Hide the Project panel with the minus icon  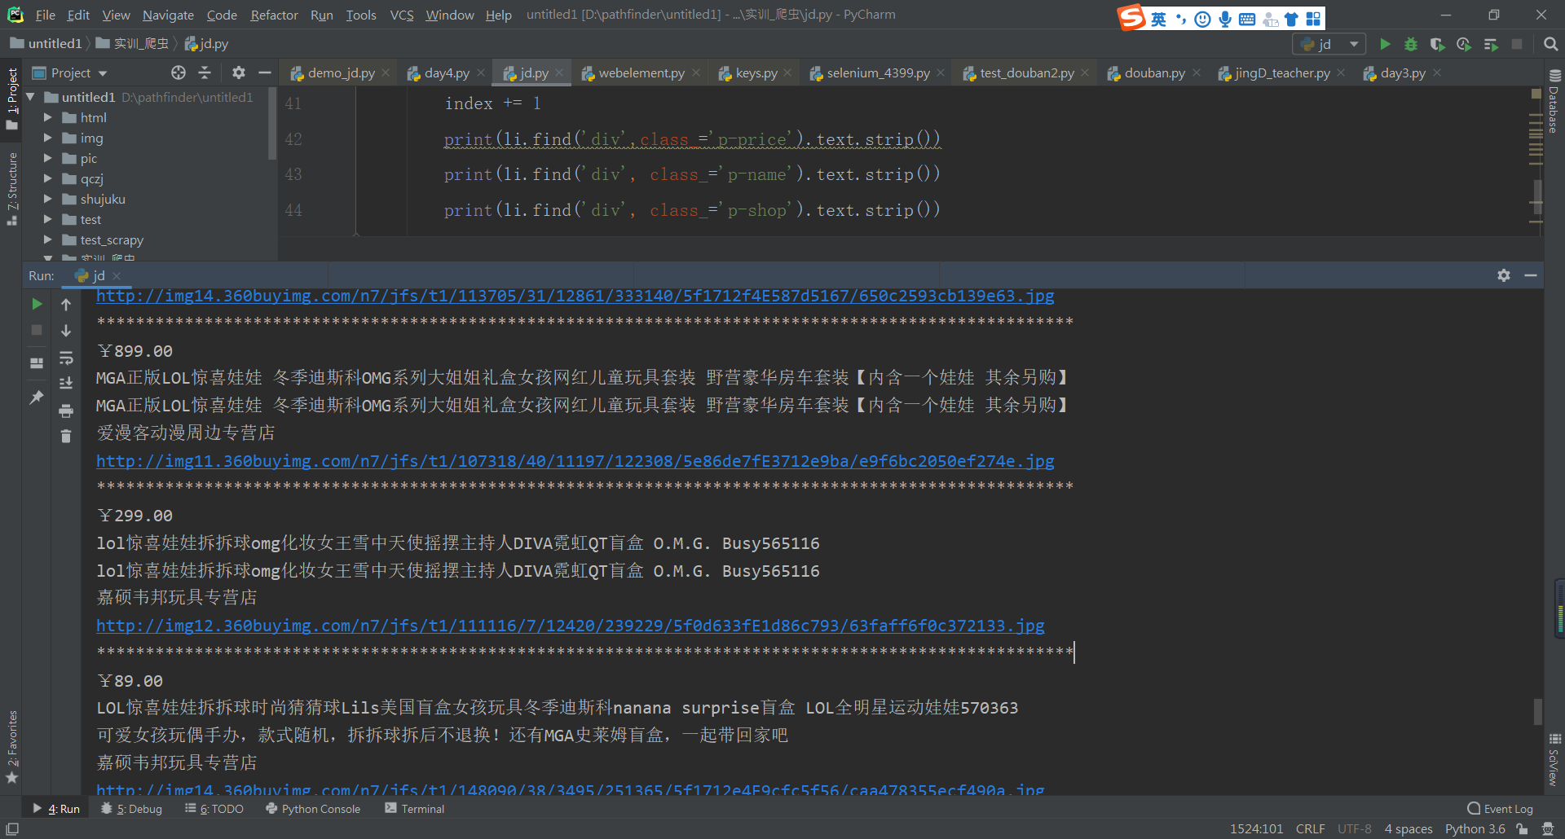click(264, 72)
